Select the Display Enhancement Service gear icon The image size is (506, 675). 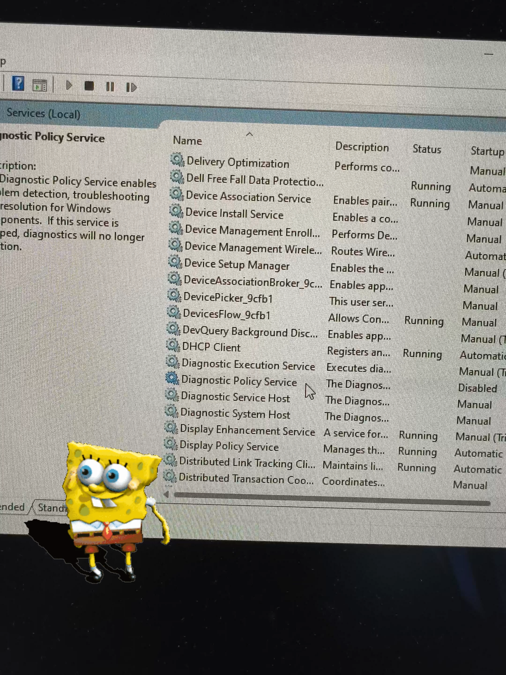[x=171, y=427]
